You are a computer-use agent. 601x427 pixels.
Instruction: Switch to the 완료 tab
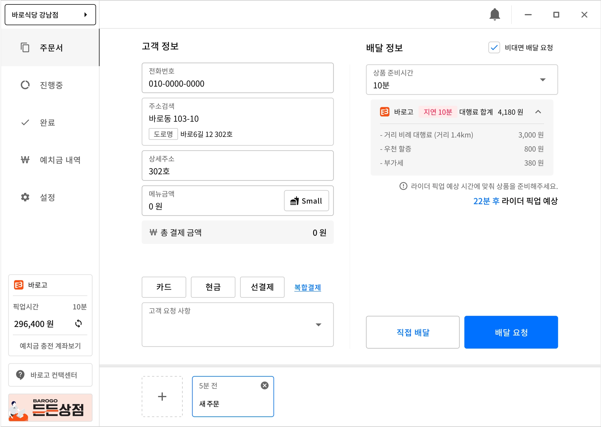(47, 123)
